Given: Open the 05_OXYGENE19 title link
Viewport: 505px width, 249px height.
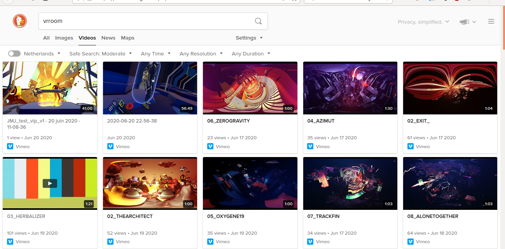Looking at the screenshot, I should 226,216.
